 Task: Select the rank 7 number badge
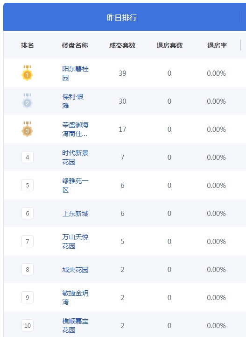coord(28,241)
